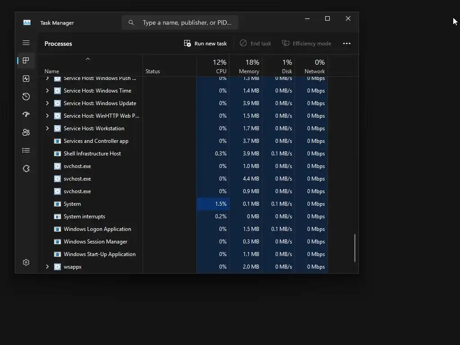Open Task Manager settings gear

pyautogui.click(x=26, y=262)
